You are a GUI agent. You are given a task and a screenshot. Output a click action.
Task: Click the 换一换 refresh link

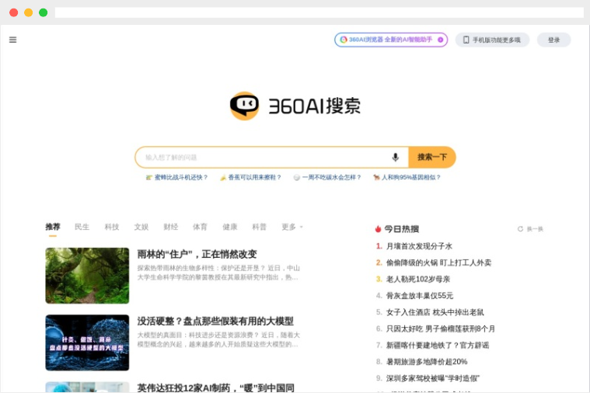[535, 228]
